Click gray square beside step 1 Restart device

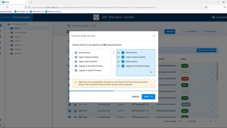coord(118,53)
